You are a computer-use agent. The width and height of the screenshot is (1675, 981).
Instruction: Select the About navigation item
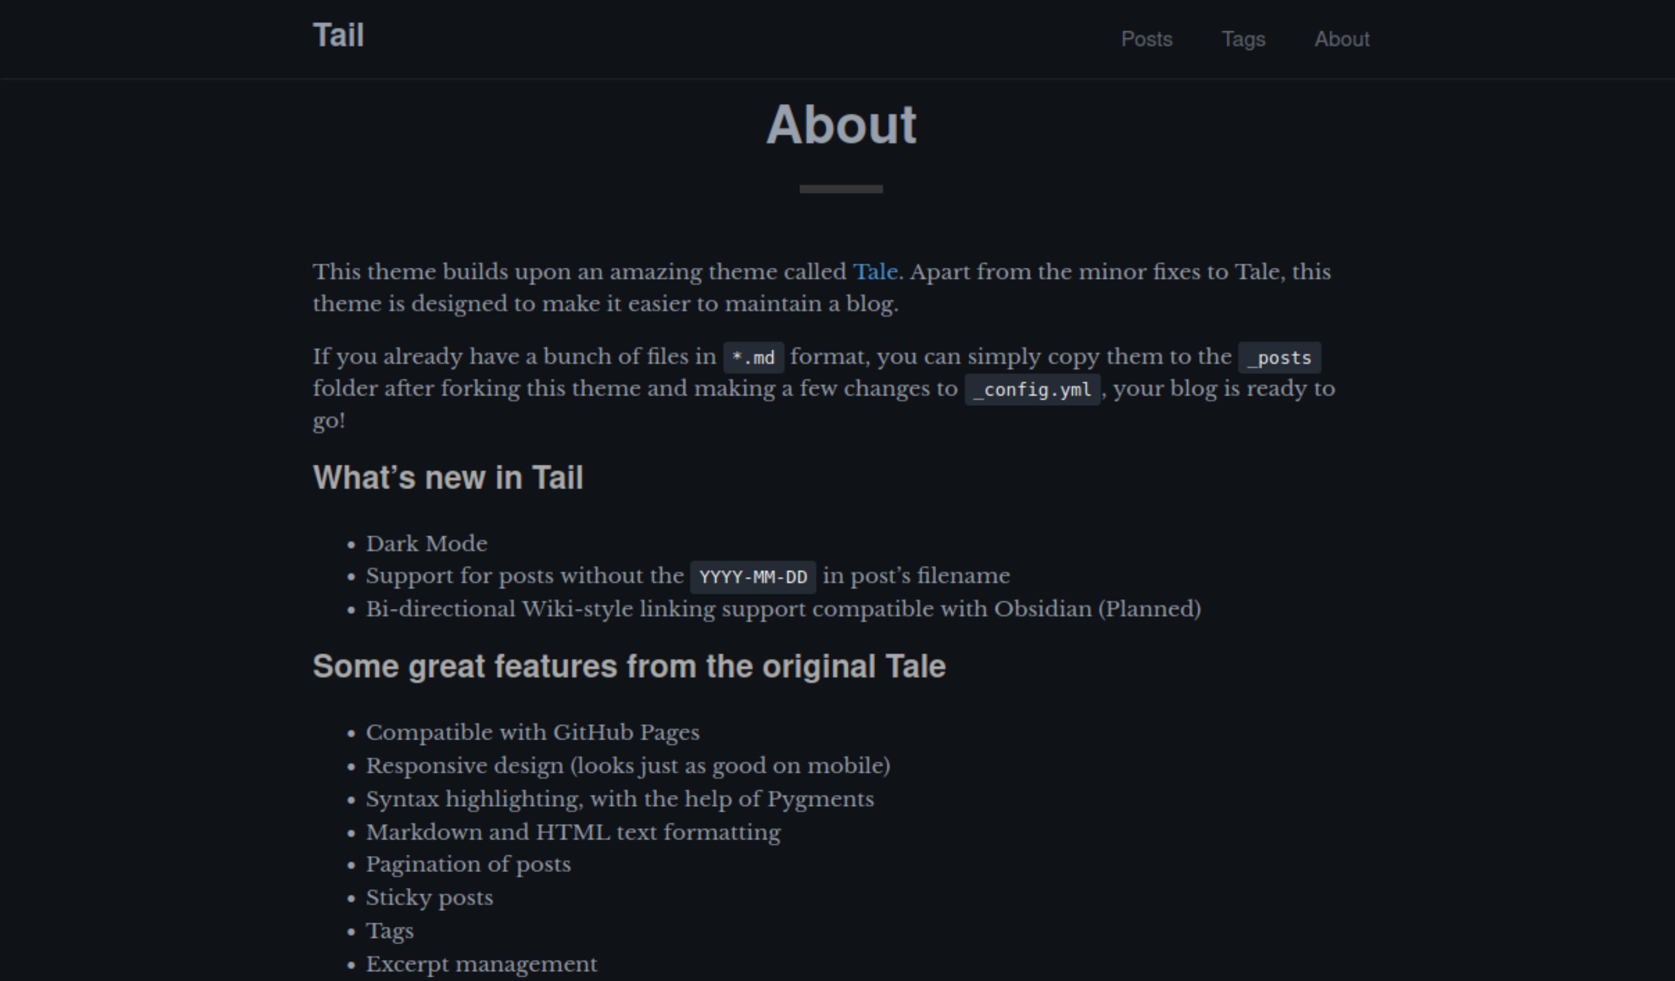click(x=1342, y=40)
